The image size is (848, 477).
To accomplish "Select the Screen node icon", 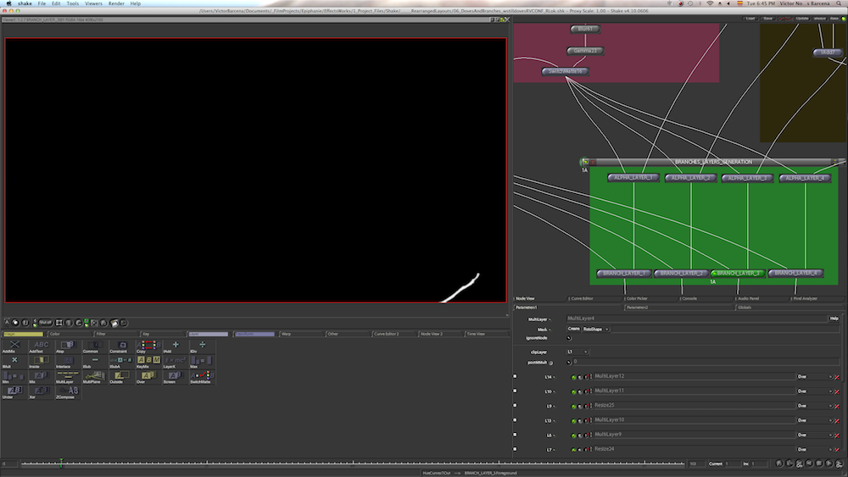I will pyautogui.click(x=174, y=375).
